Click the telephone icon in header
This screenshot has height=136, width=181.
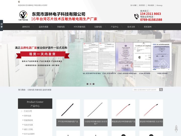137,16
